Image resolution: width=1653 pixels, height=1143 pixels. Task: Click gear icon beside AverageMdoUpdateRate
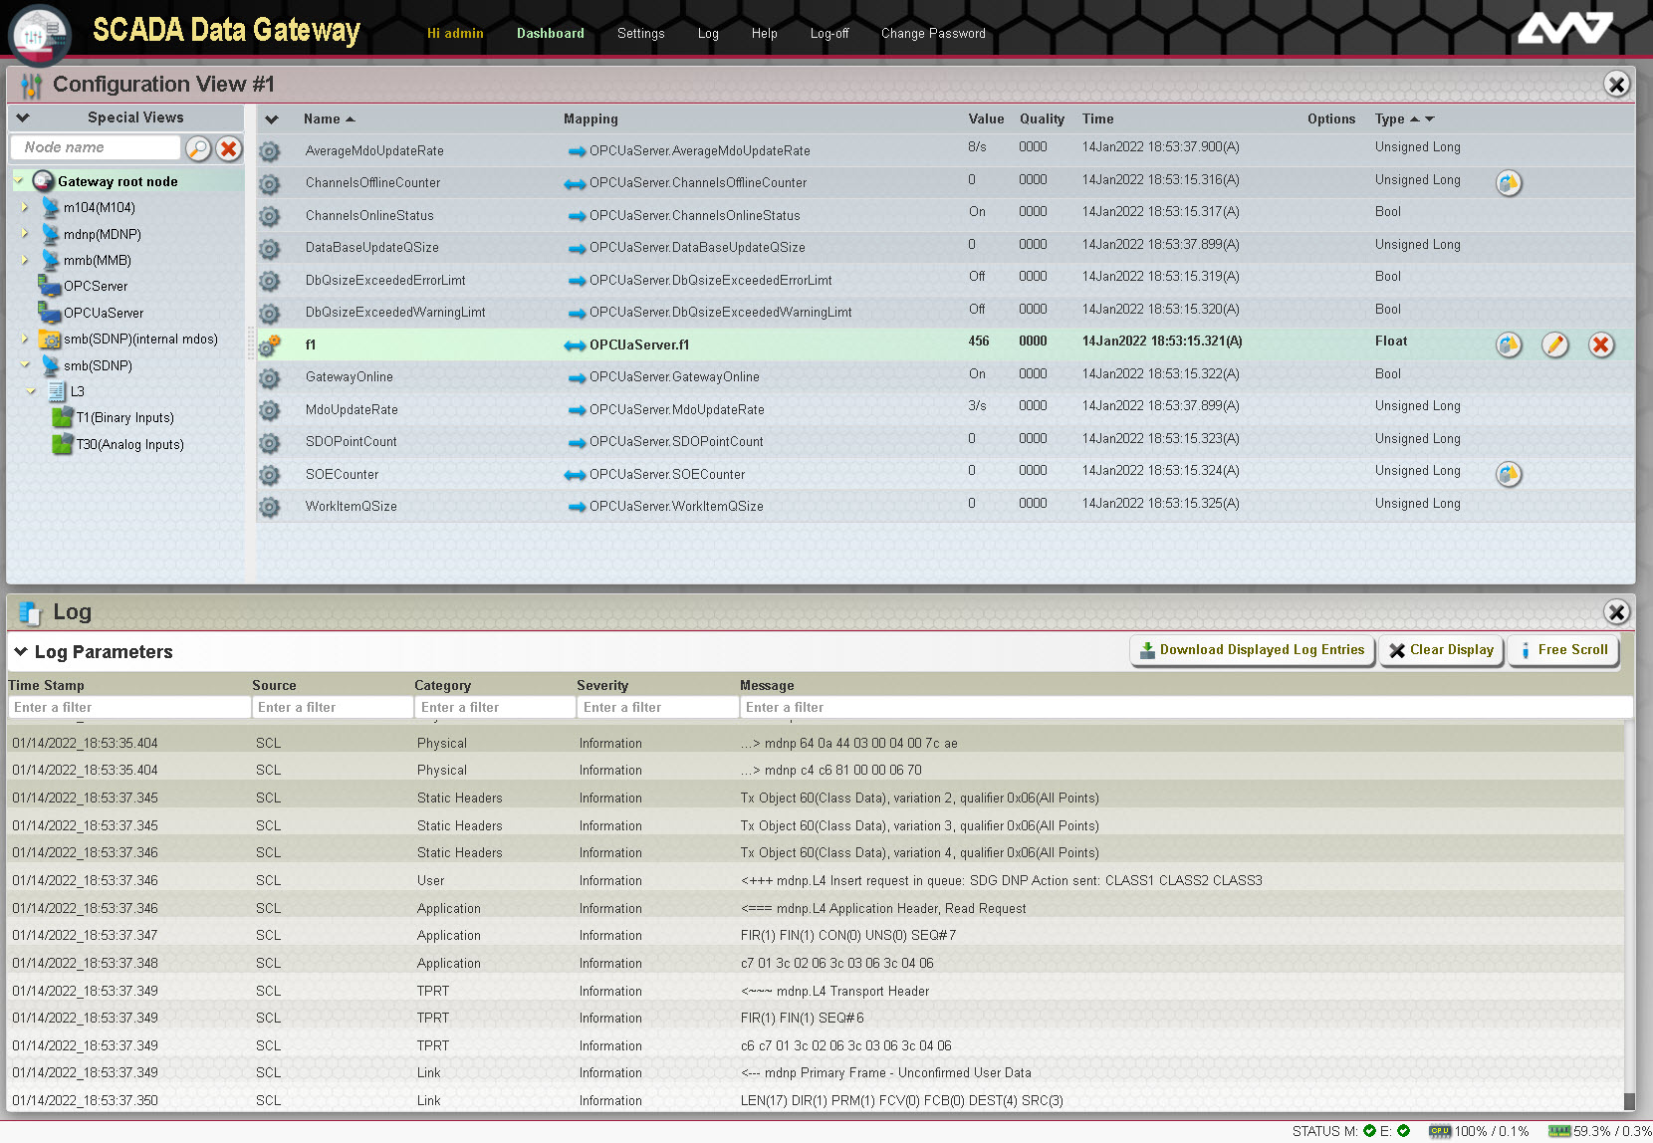click(269, 151)
